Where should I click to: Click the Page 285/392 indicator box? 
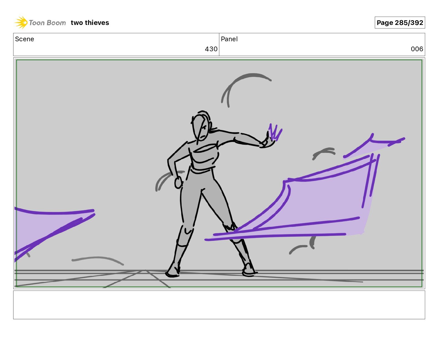(400, 23)
